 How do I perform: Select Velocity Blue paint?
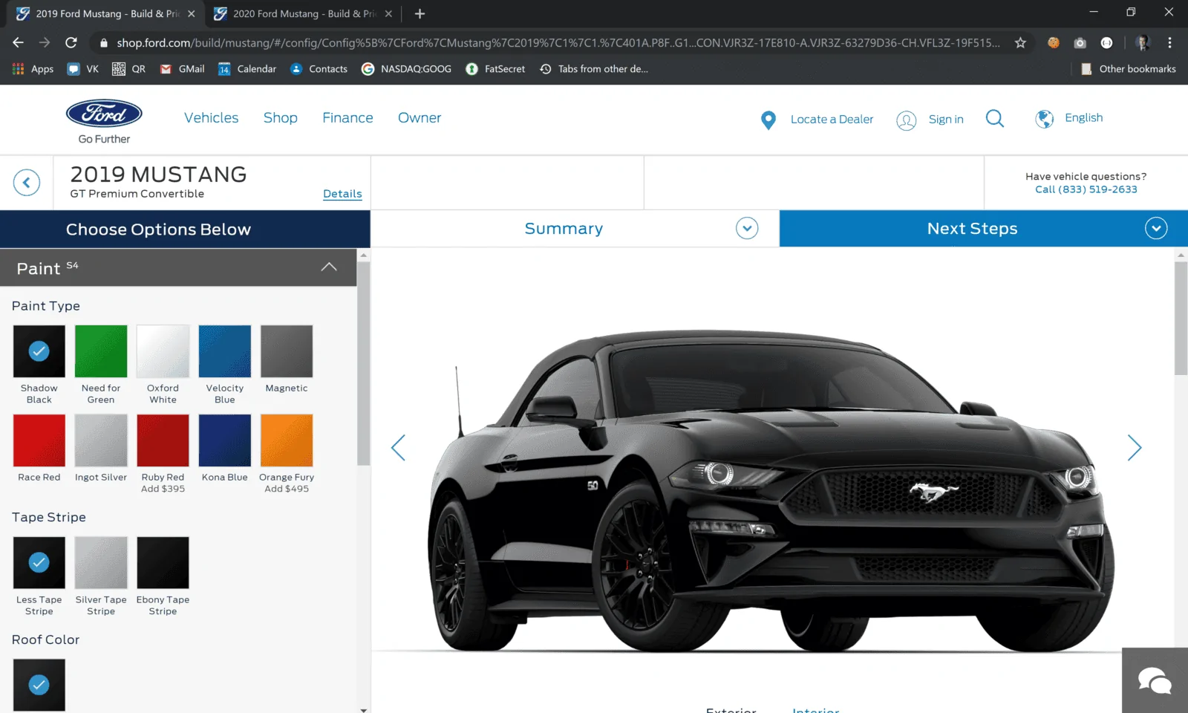225,351
